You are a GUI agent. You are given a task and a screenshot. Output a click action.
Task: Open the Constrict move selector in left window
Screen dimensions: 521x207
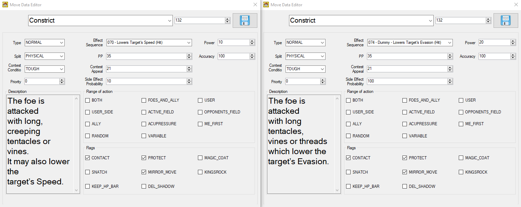169,21
